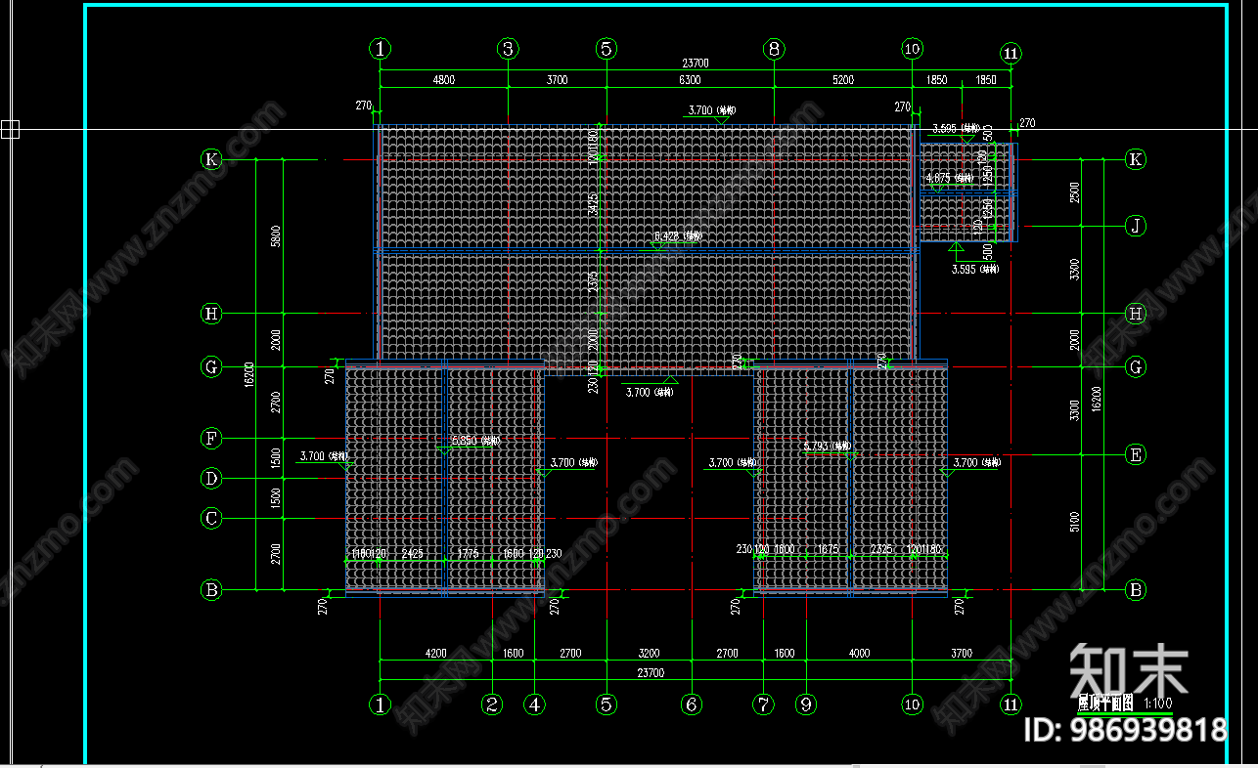This screenshot has height=768, width=1258.
Task: Select the D axis bubble
Action: 211,478
